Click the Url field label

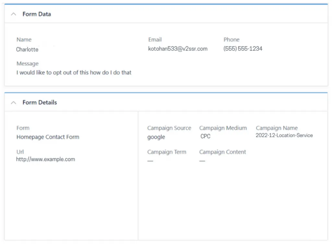coord(20,152)
